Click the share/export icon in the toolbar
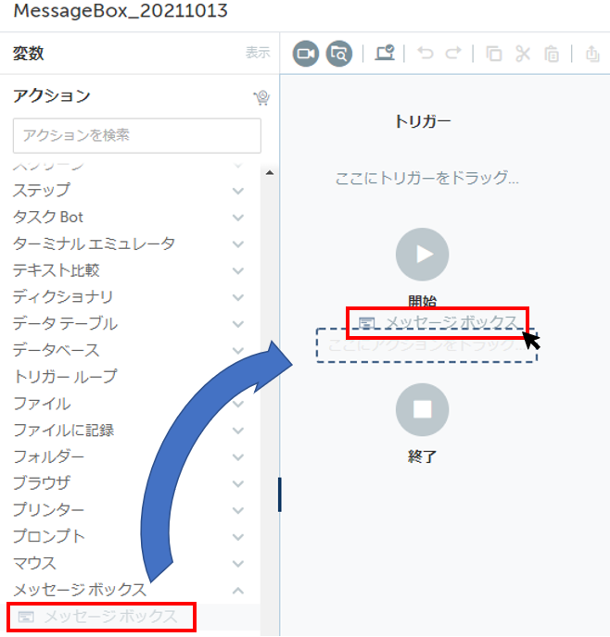This screenshot has height=637, width=610. click(592, 53)
